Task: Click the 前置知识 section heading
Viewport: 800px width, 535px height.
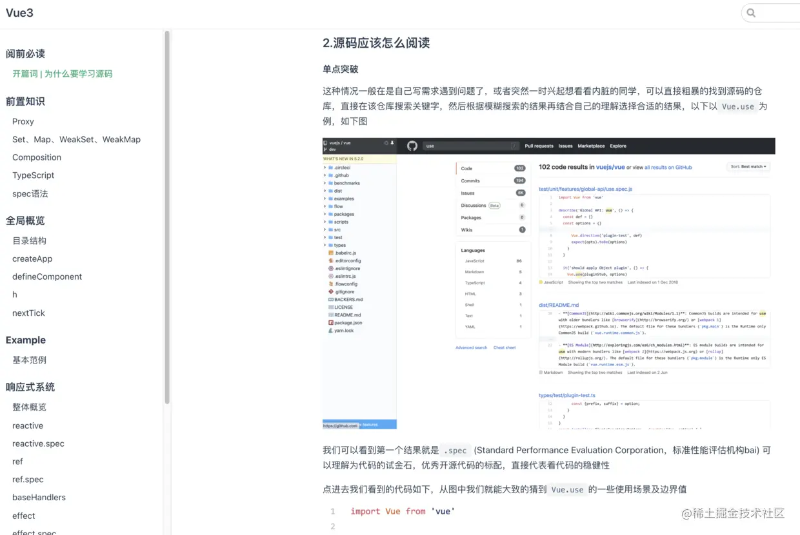Action: [25, 101]
